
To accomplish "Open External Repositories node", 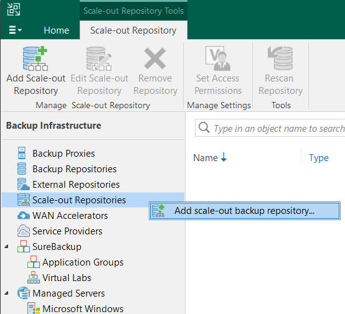I will click(x=76, y=185).
